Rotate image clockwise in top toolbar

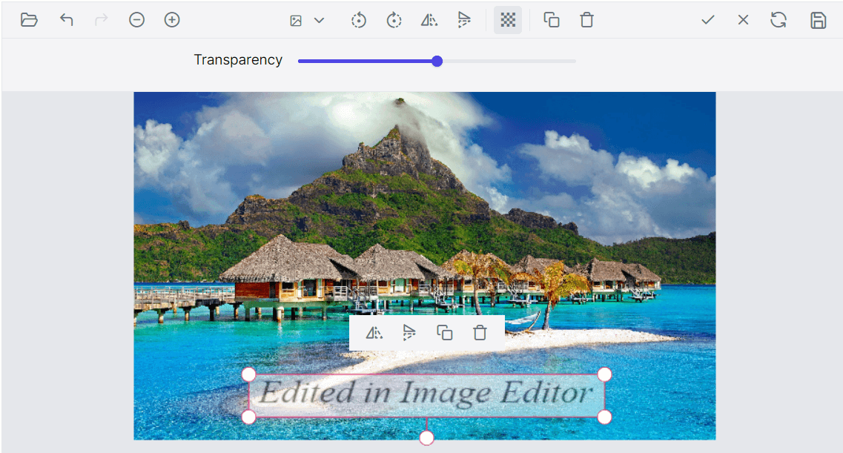[x=394, y=20]
